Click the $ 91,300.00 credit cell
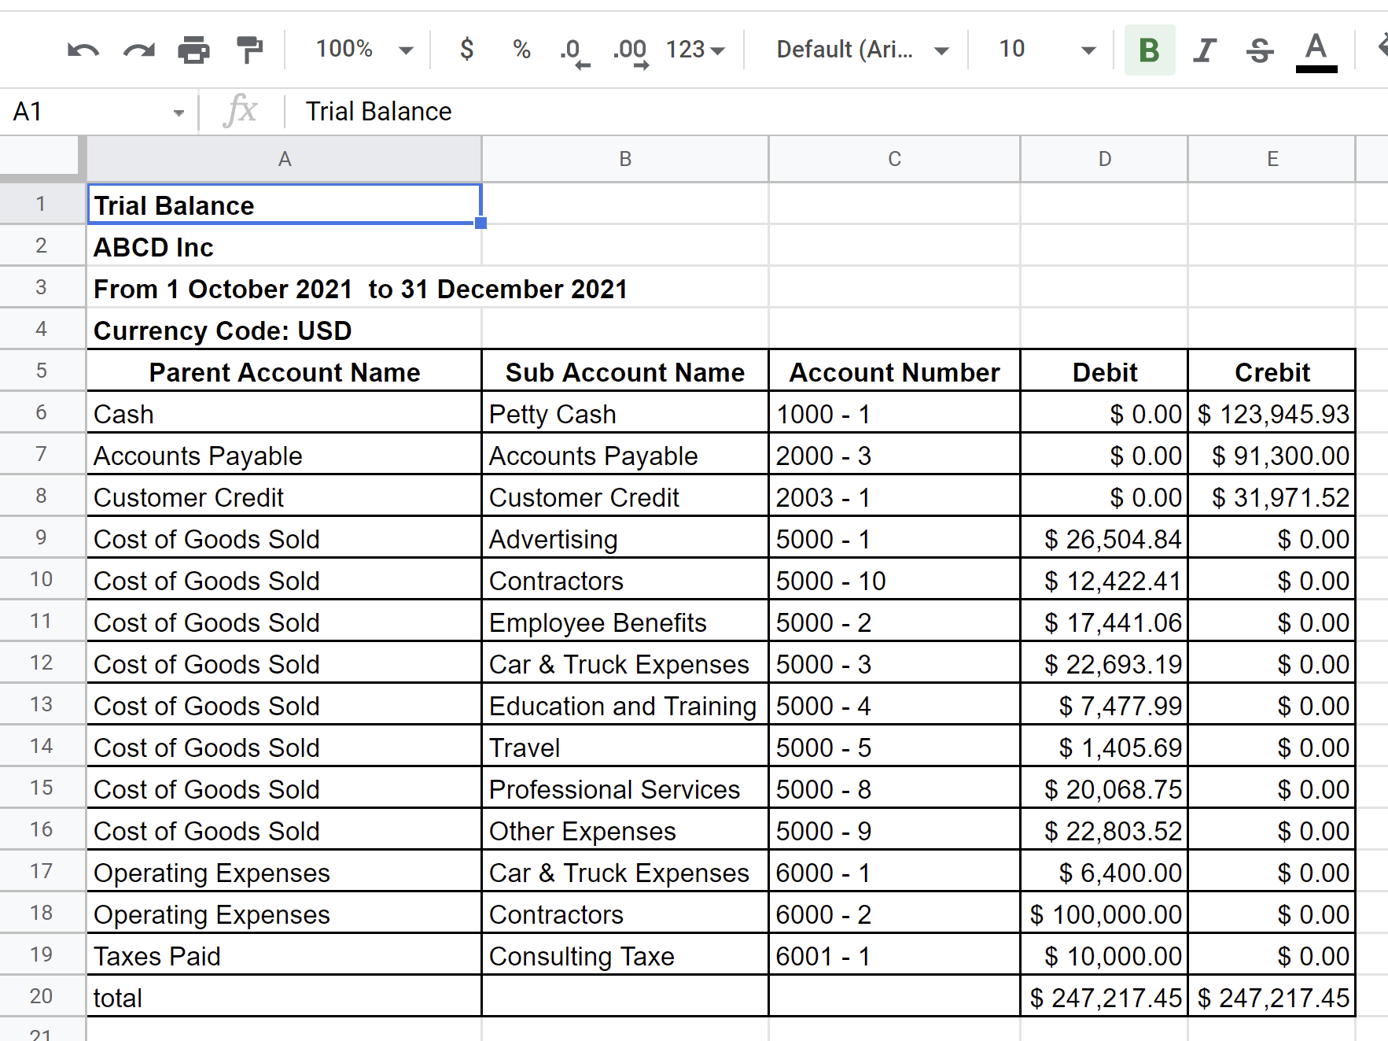The image size is (1388, 1041). [x=1272, y=456]
